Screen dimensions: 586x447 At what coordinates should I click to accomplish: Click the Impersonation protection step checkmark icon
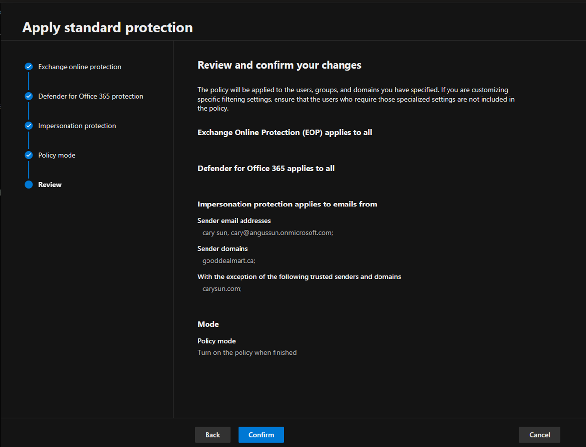click(29, 126)
